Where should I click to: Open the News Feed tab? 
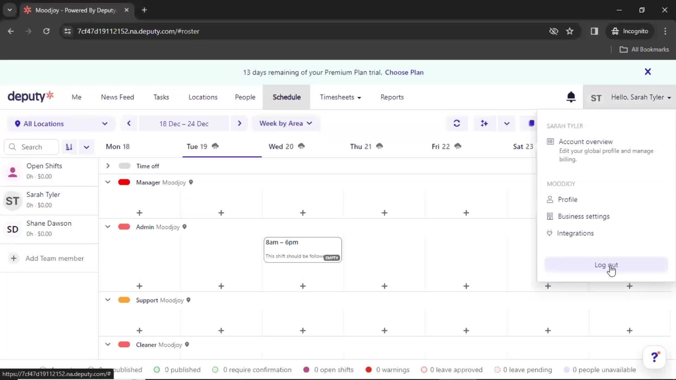click(x=117, y=97)
